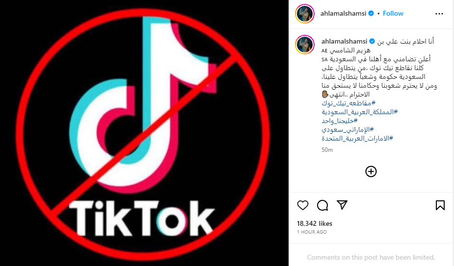Open the three-dot more options menu
Image resolution: width=454 pixels, height=266 pixels.
439,14
